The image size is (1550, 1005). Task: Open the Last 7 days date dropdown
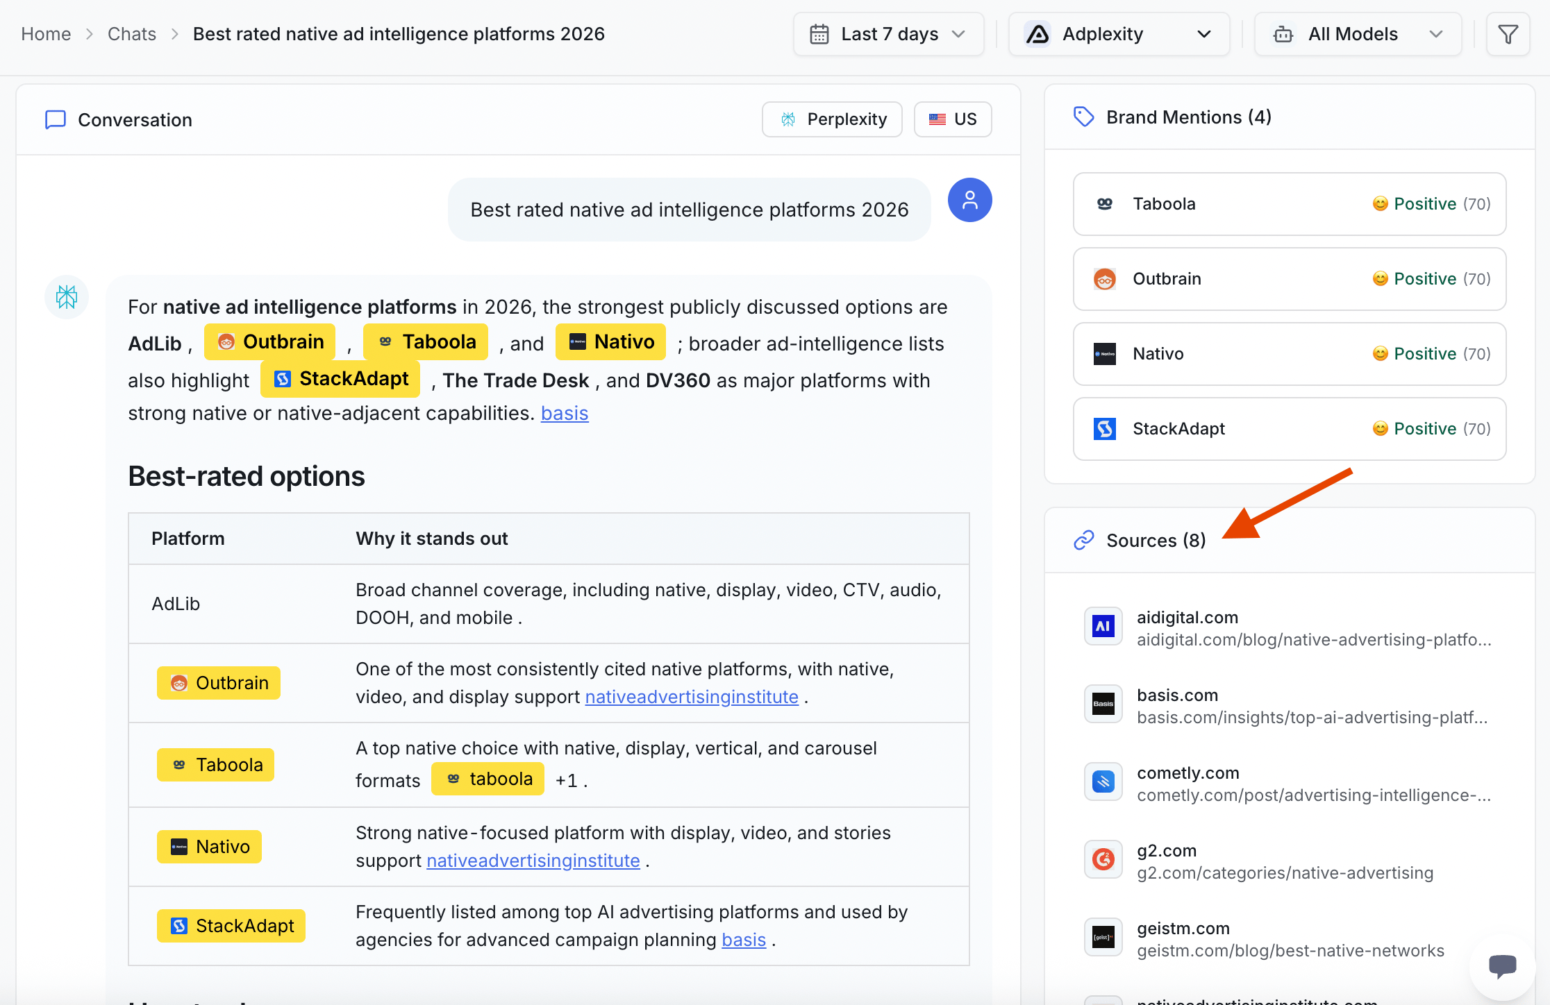tap(888, 34)
